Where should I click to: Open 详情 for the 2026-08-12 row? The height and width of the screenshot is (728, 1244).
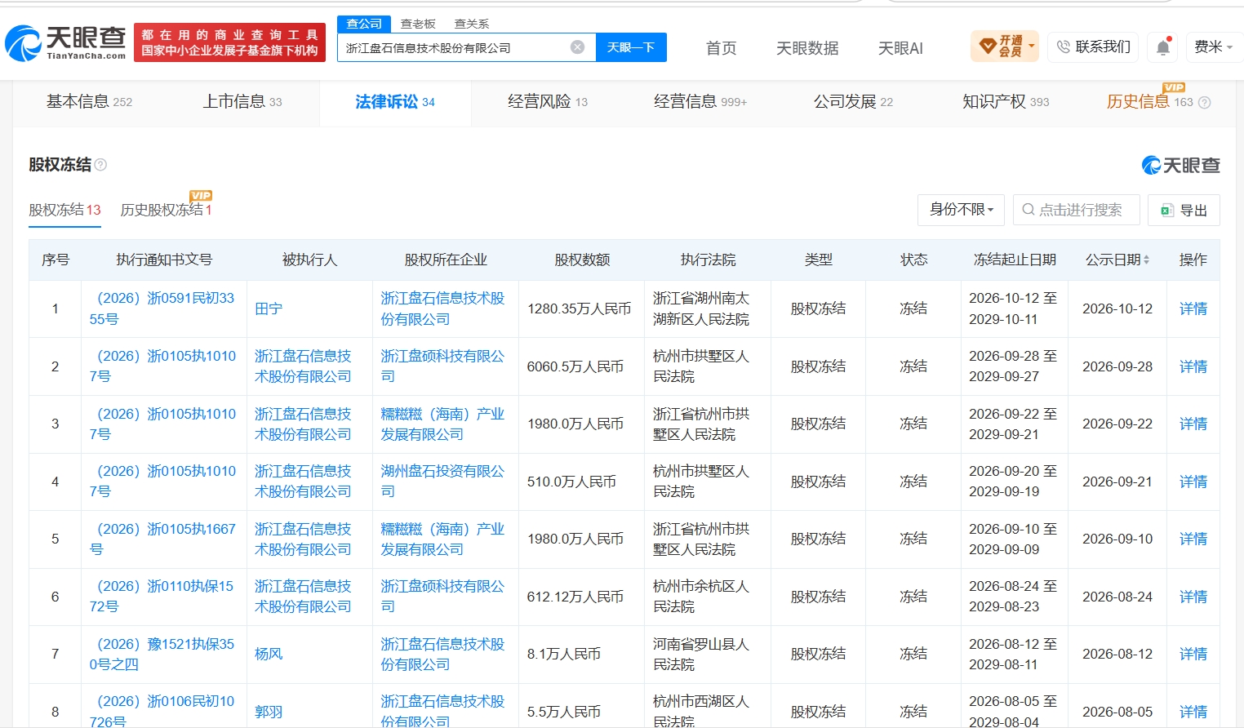1193,654
